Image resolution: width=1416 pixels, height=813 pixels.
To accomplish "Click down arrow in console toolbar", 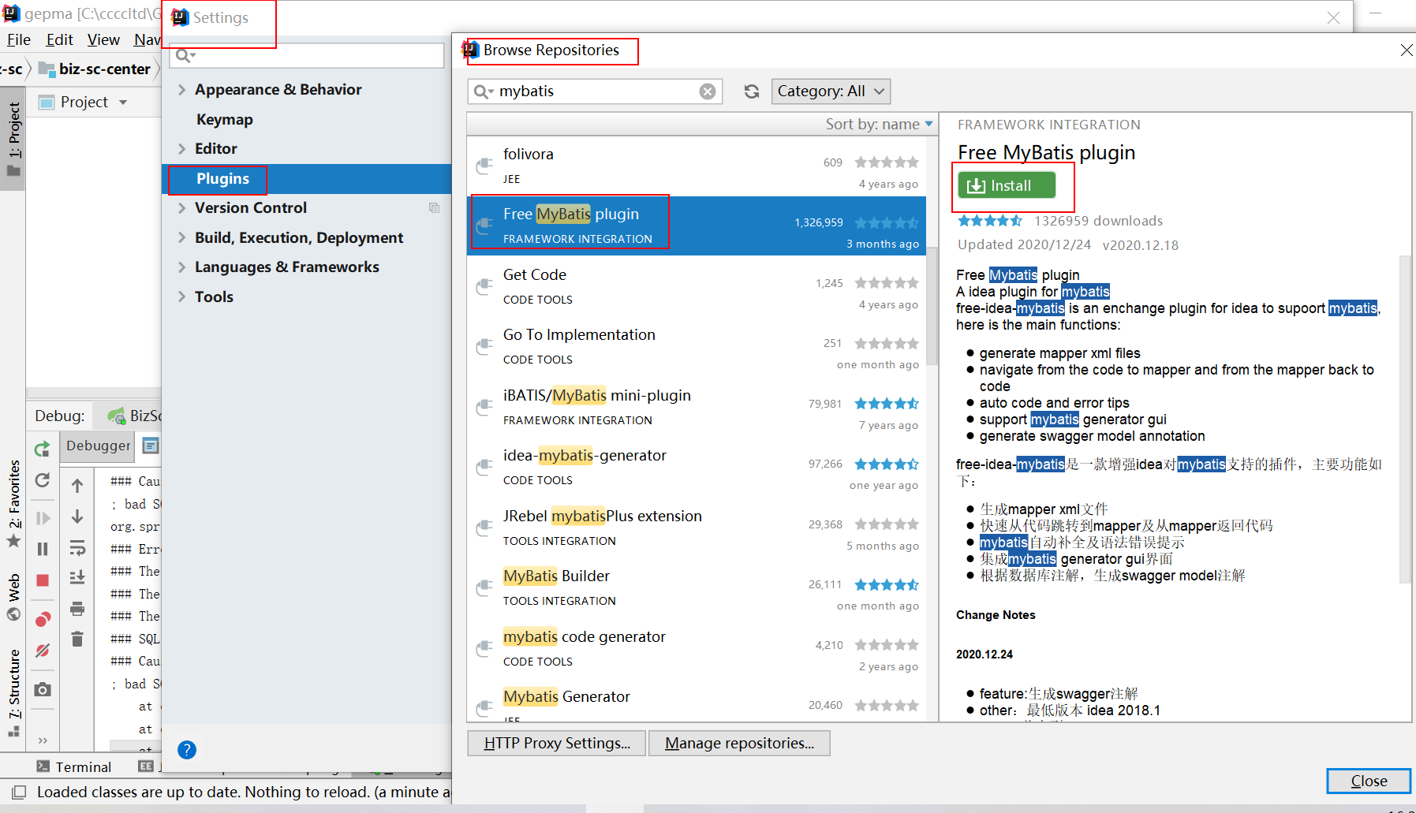I will click(x=77, y=517).
